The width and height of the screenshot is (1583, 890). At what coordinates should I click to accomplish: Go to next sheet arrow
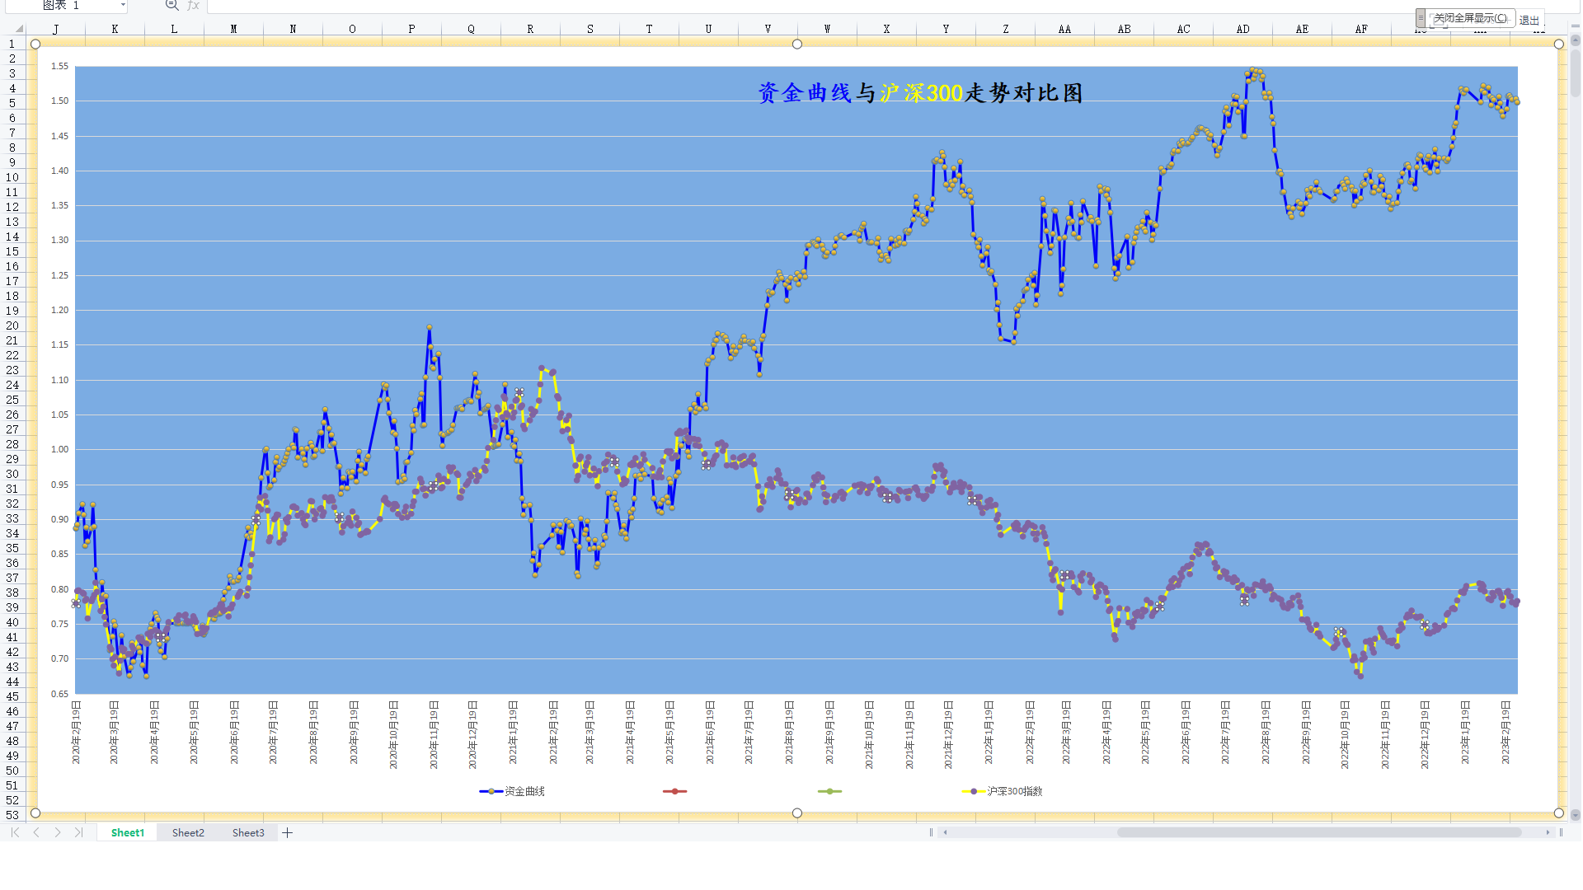coord(58,833)
